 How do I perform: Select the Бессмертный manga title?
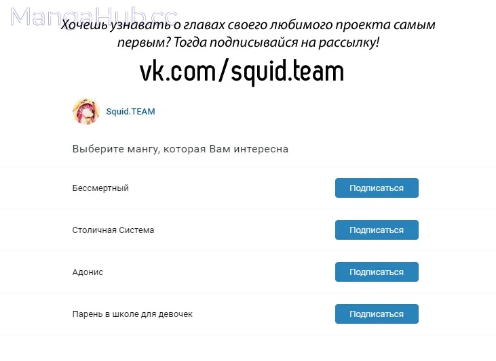tap(100, 188)
